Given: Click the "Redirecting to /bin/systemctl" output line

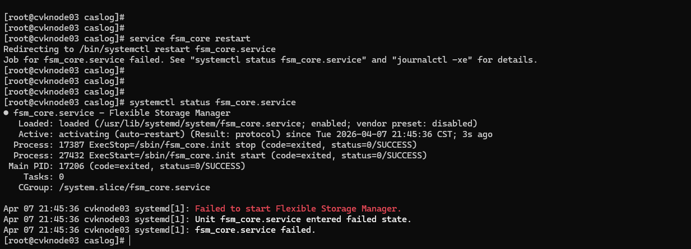Looking at the screenshot, I should (x=140, y=49).
